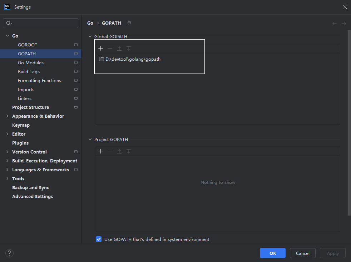Click project-level icon next to GOPATH breadcrumb

(129, 23)
